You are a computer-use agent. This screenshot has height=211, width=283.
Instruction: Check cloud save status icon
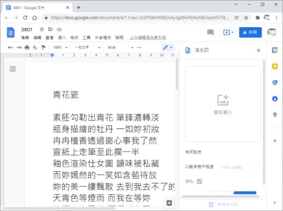click(59, 29)
